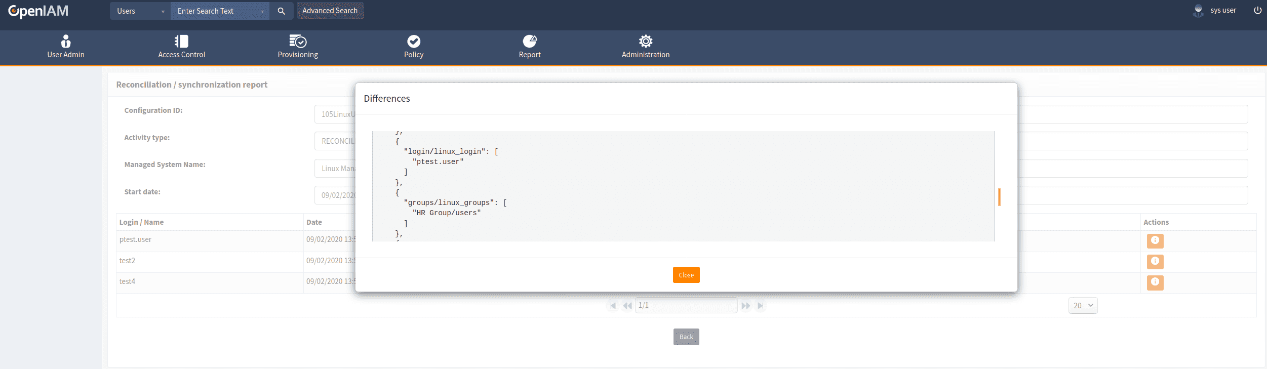The image size is (1267, 369).
Task: Go to the first page arrow
Action: [x=613, y=306]
